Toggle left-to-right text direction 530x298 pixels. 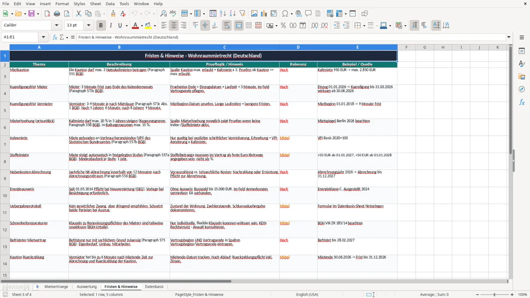pyautogui.click(x=414, y=26)
